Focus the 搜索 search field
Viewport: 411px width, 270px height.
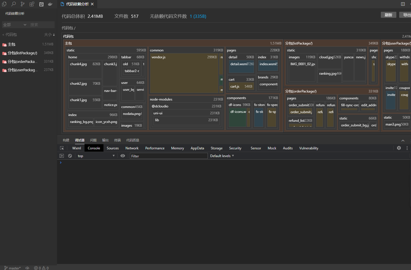42,25
